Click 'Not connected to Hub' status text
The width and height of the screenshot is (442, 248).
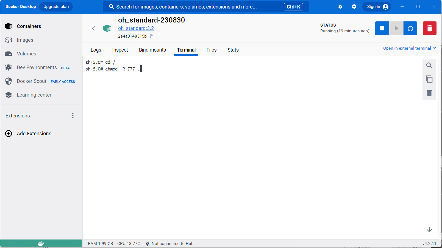pyautogui.click(x=173, y=244)
